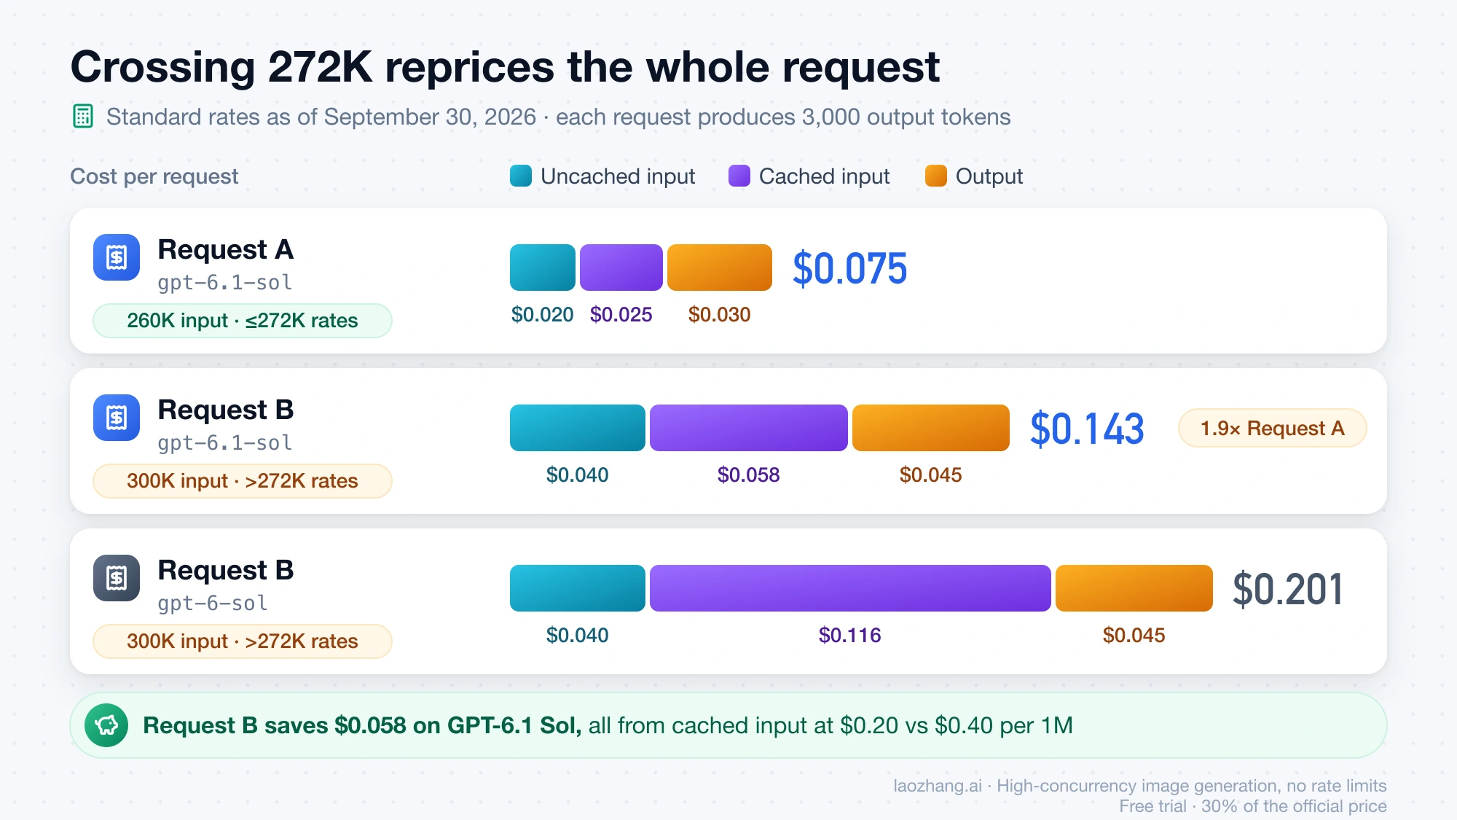
Task: Click the 'Free trial · 30% of the official price' text
Action: coord(1253,806)
